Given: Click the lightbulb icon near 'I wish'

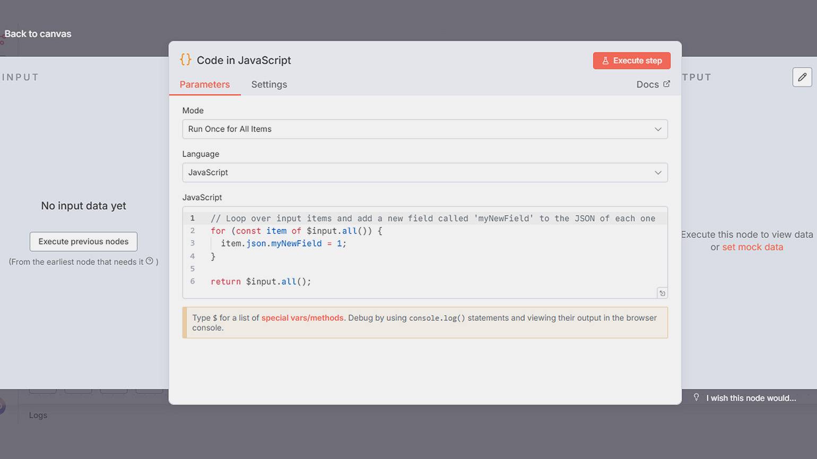Looking at the screenshot, I should coord(696,397).
